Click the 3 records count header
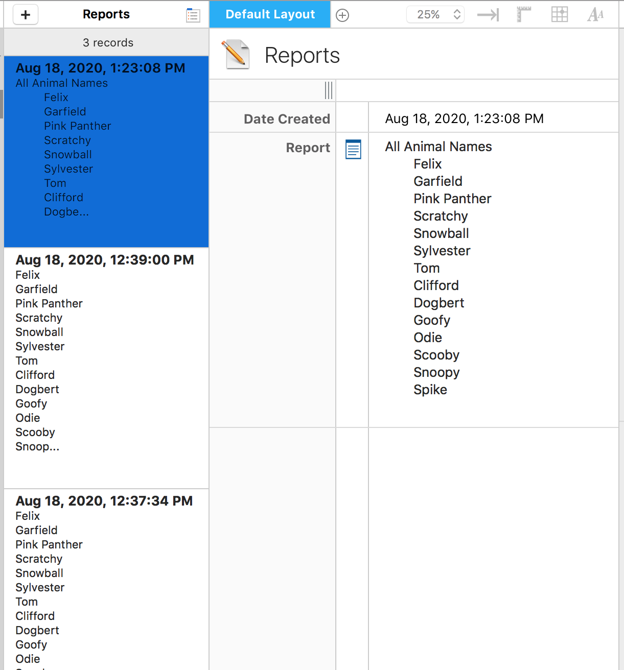624x670 pixels. (x=108, y=43)
